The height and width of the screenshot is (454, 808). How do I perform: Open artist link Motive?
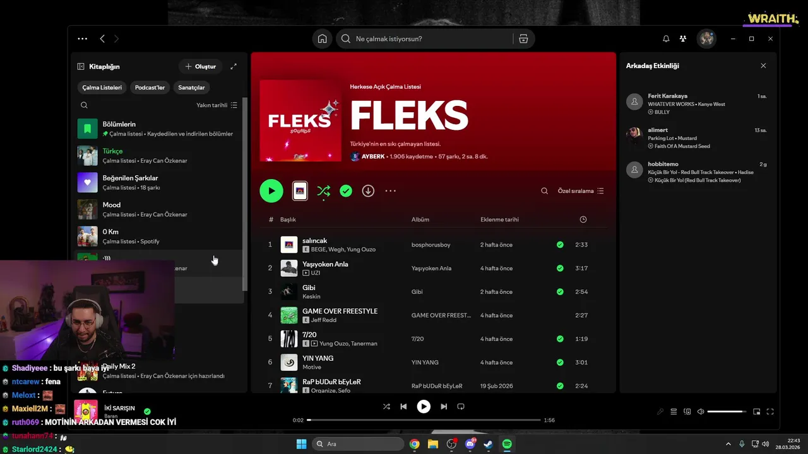[x=312, y=367]
